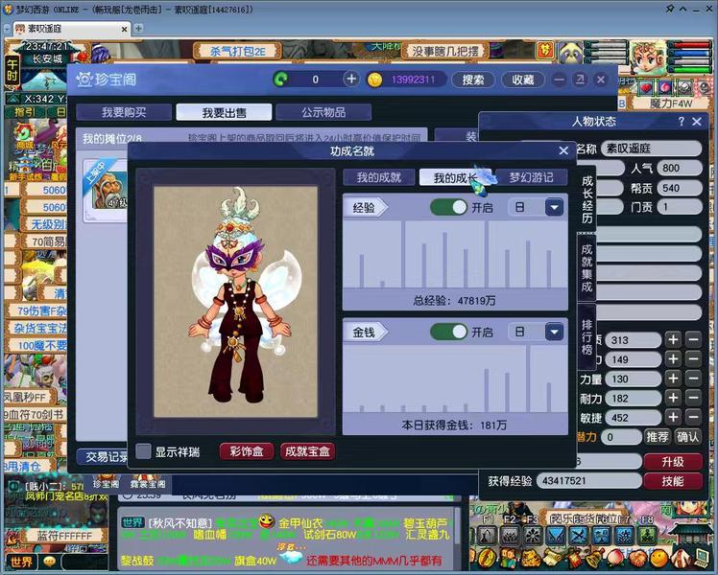Click the 推荐 button next to 潜力

pyautogui.click(x=658, y=437)
